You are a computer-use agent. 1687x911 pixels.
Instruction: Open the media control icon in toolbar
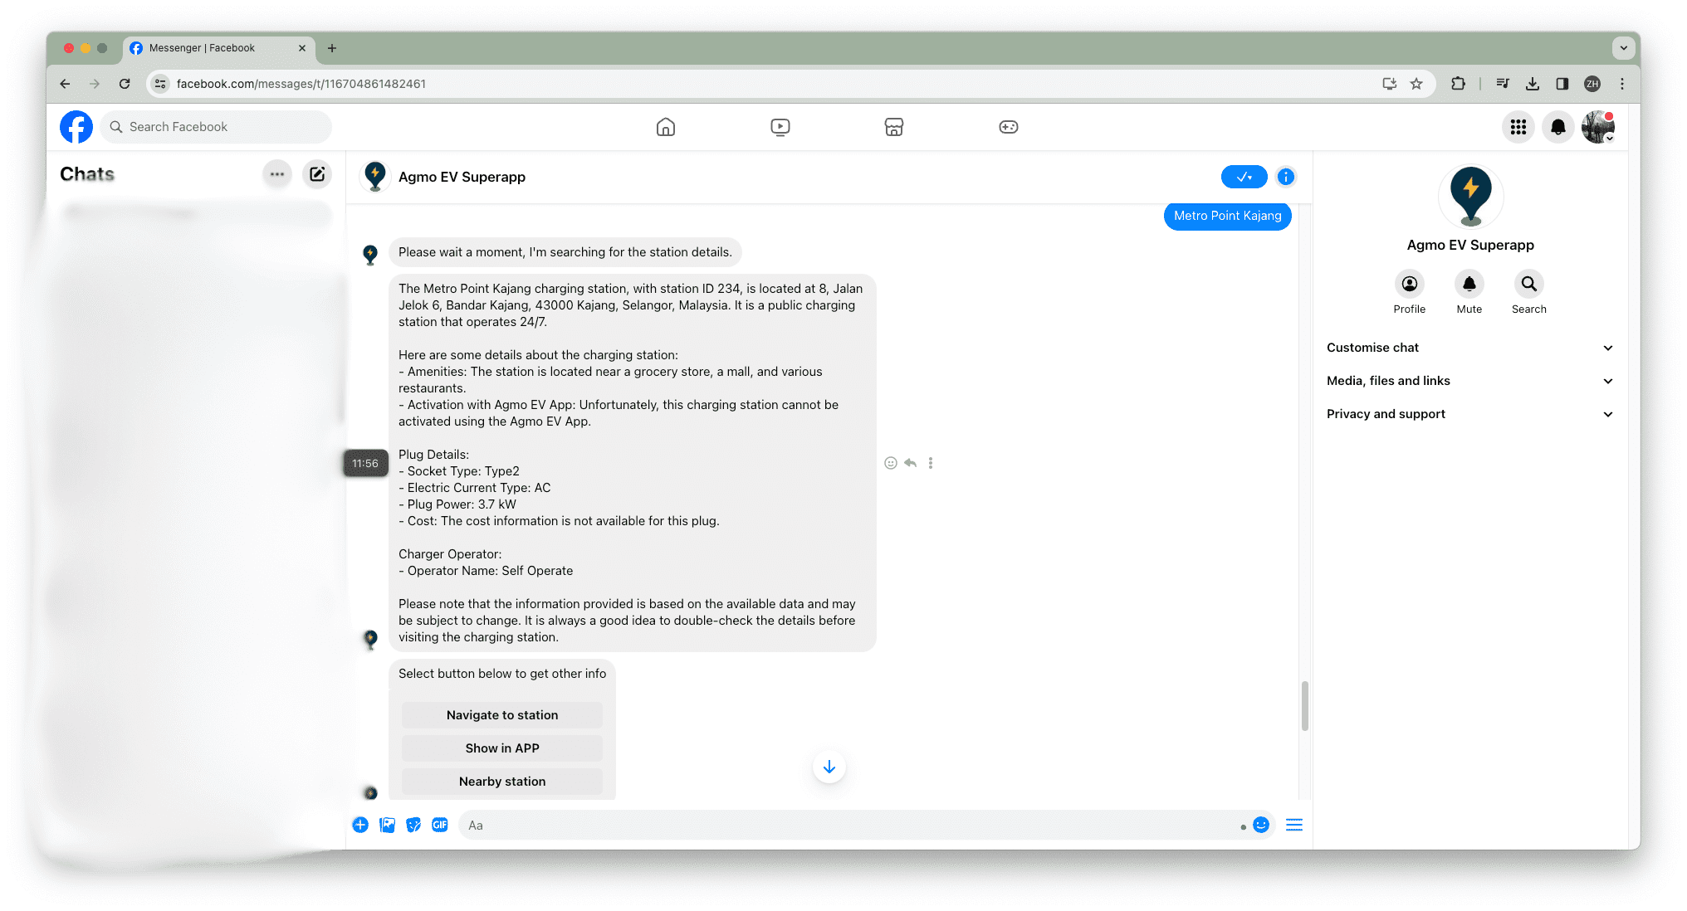pos(1503,84)
